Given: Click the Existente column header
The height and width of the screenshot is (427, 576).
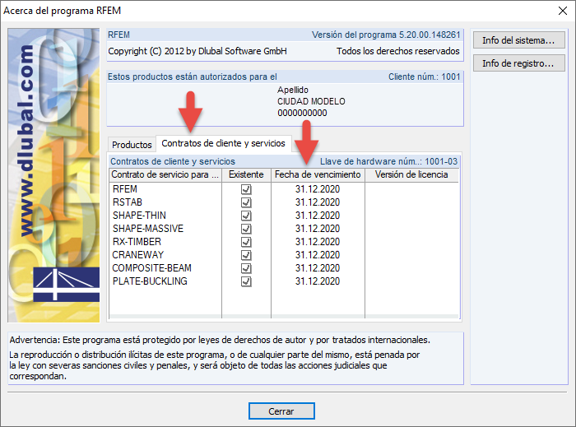Looking at the screenshot, I should 246,174.
